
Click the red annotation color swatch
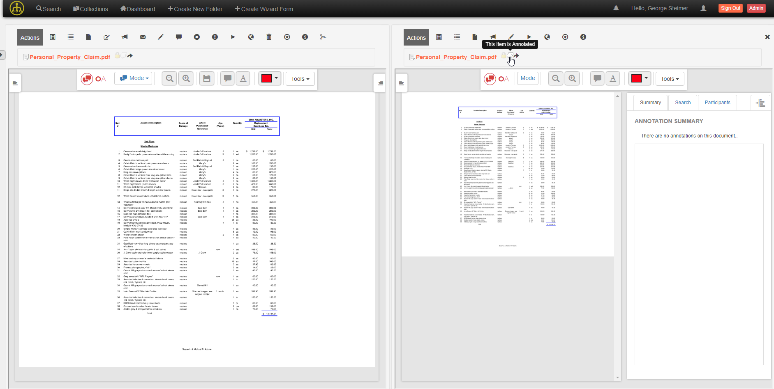click(x=267, y=78)
